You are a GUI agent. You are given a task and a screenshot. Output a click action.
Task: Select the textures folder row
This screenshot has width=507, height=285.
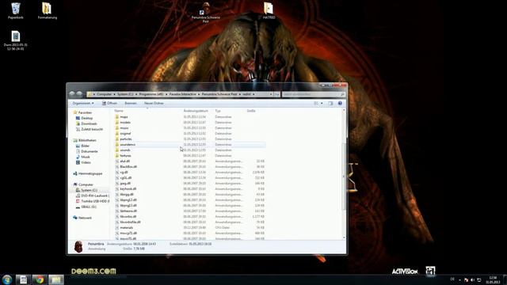(190, 155)
